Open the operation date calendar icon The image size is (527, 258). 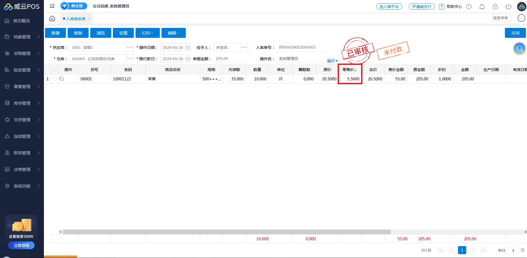(187, 48)
